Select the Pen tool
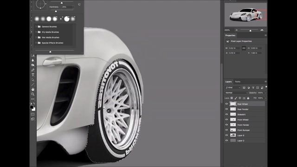This screenshot has height=167, width=297. pos(33,70)
